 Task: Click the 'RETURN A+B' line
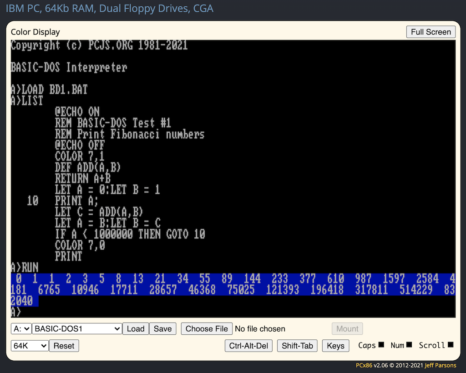click(83, 178)
